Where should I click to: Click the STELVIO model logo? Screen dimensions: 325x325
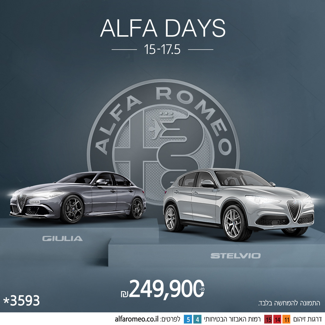(235, 256)
